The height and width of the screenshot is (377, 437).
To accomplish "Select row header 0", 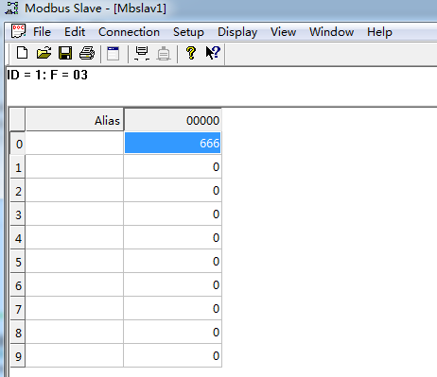I will point(18,144).
